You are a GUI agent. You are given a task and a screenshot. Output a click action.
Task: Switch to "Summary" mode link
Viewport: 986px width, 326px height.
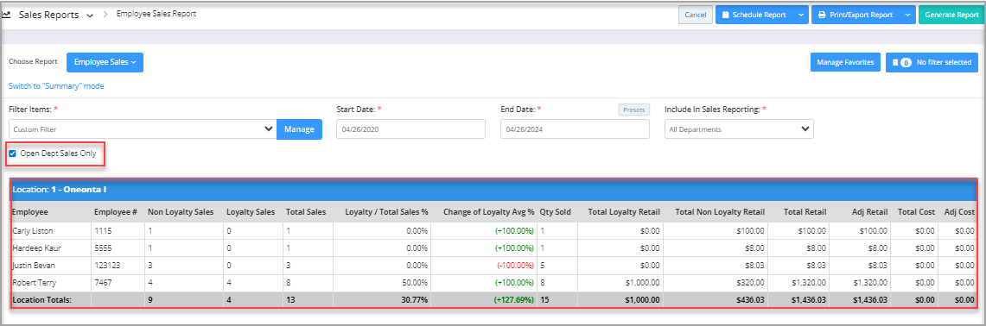[x=56, y=86]
